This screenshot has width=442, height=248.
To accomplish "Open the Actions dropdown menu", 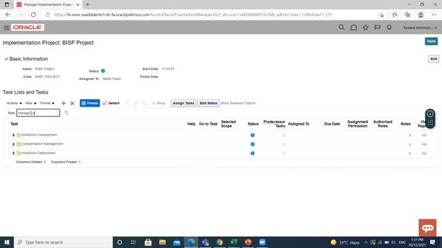I will pos(14,103).
